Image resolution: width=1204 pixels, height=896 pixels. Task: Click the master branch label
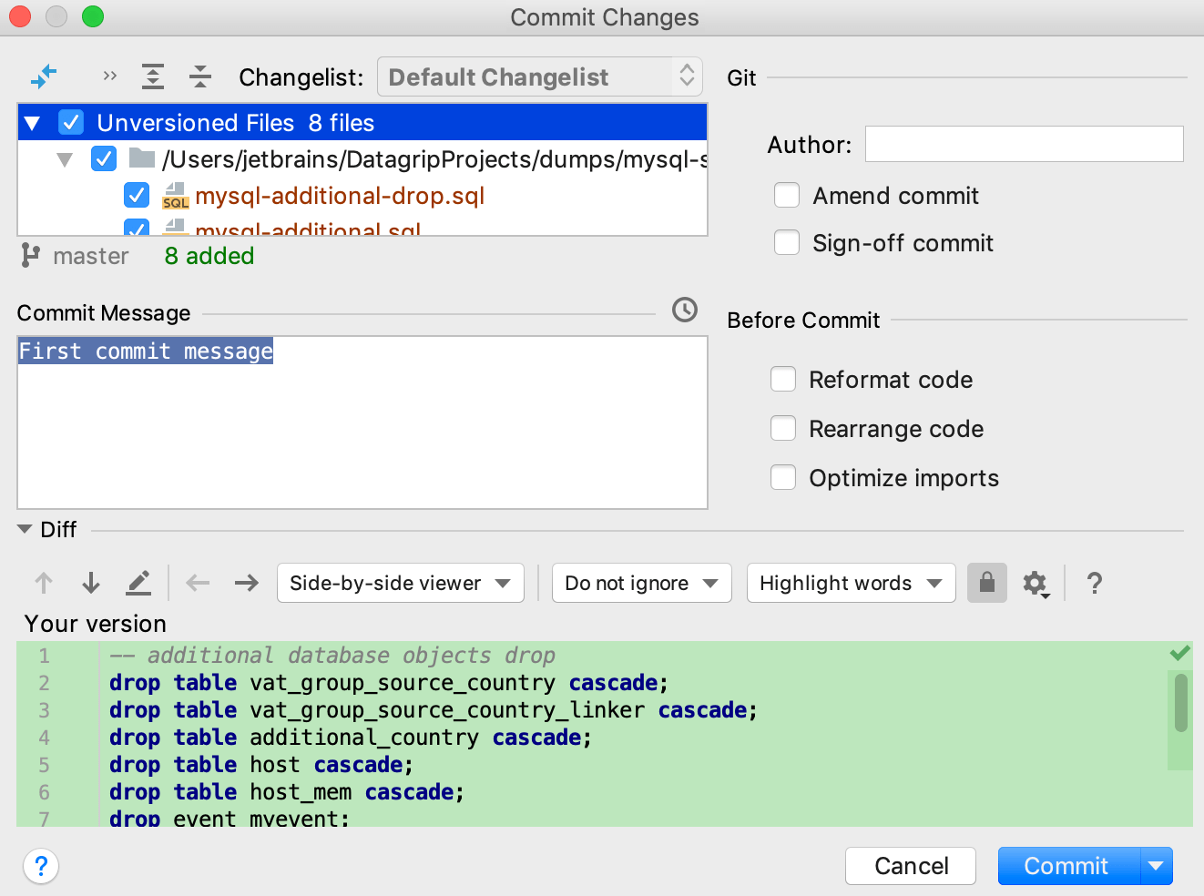tap(91, 256)
